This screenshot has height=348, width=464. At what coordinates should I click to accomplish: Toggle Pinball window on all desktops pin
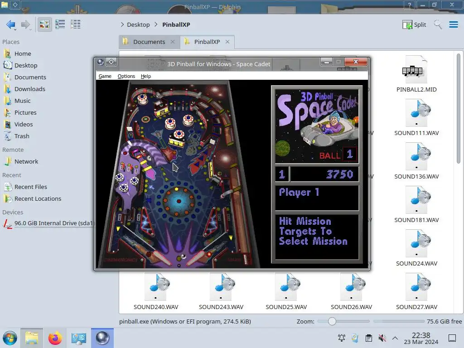point(111,62)
